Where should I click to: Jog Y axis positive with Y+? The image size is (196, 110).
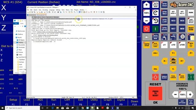[x=173, y=53]
